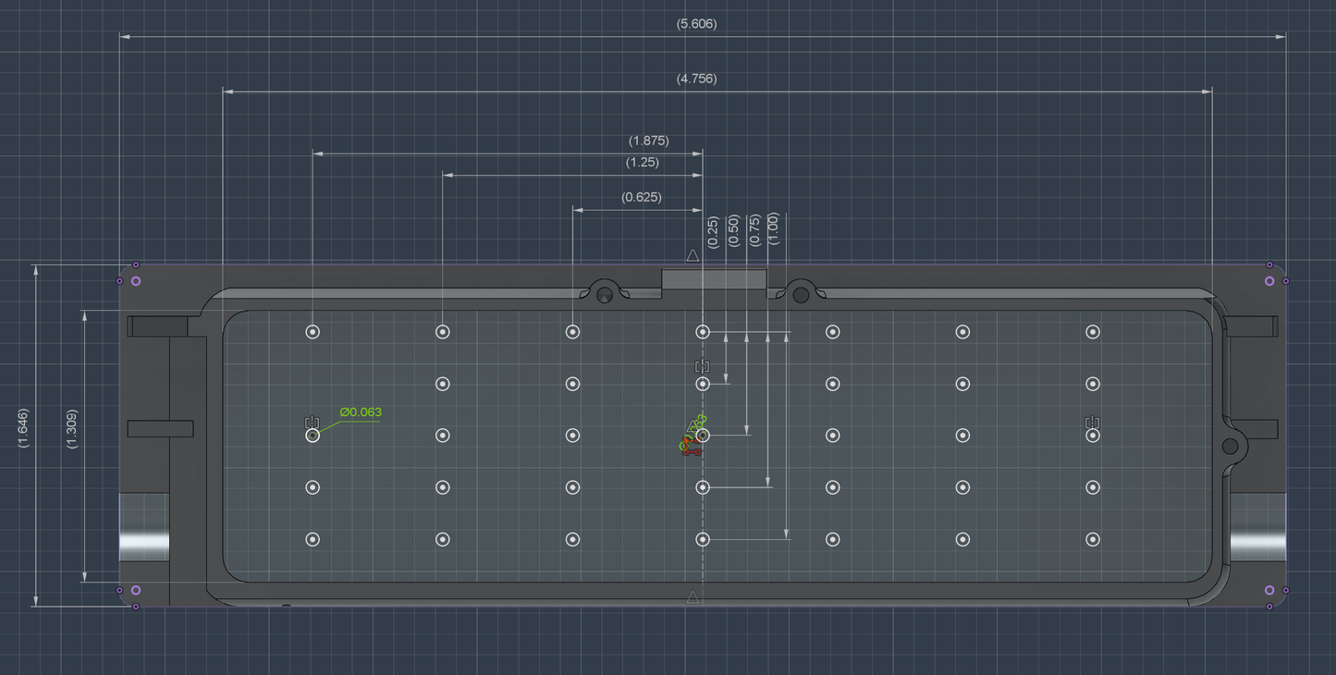This screenshot has width=1336, height=675.
Task: Select the symmetry constraint icon in the rightmost hole column
Action: pyautogui.click(x=1092, y=423)
